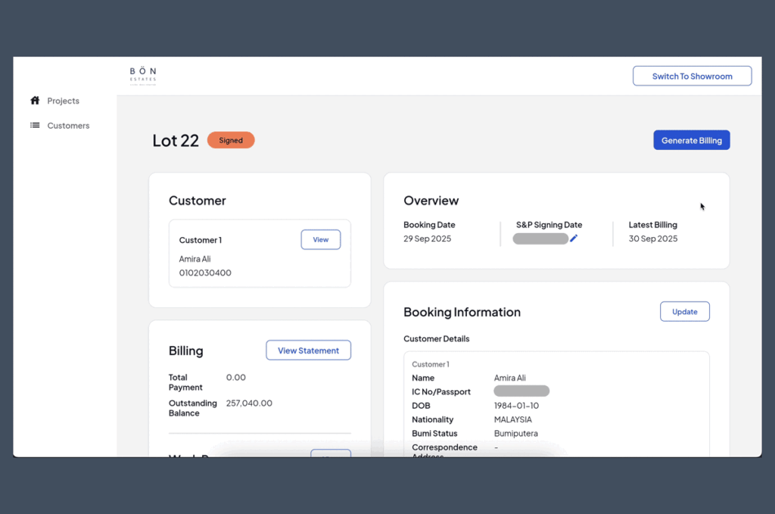
Task: Click the Lot 22 heading
Action: coord(175,140)
